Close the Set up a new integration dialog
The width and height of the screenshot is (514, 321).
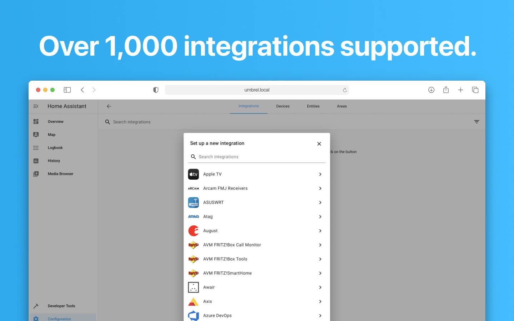(x=319, y=144)
